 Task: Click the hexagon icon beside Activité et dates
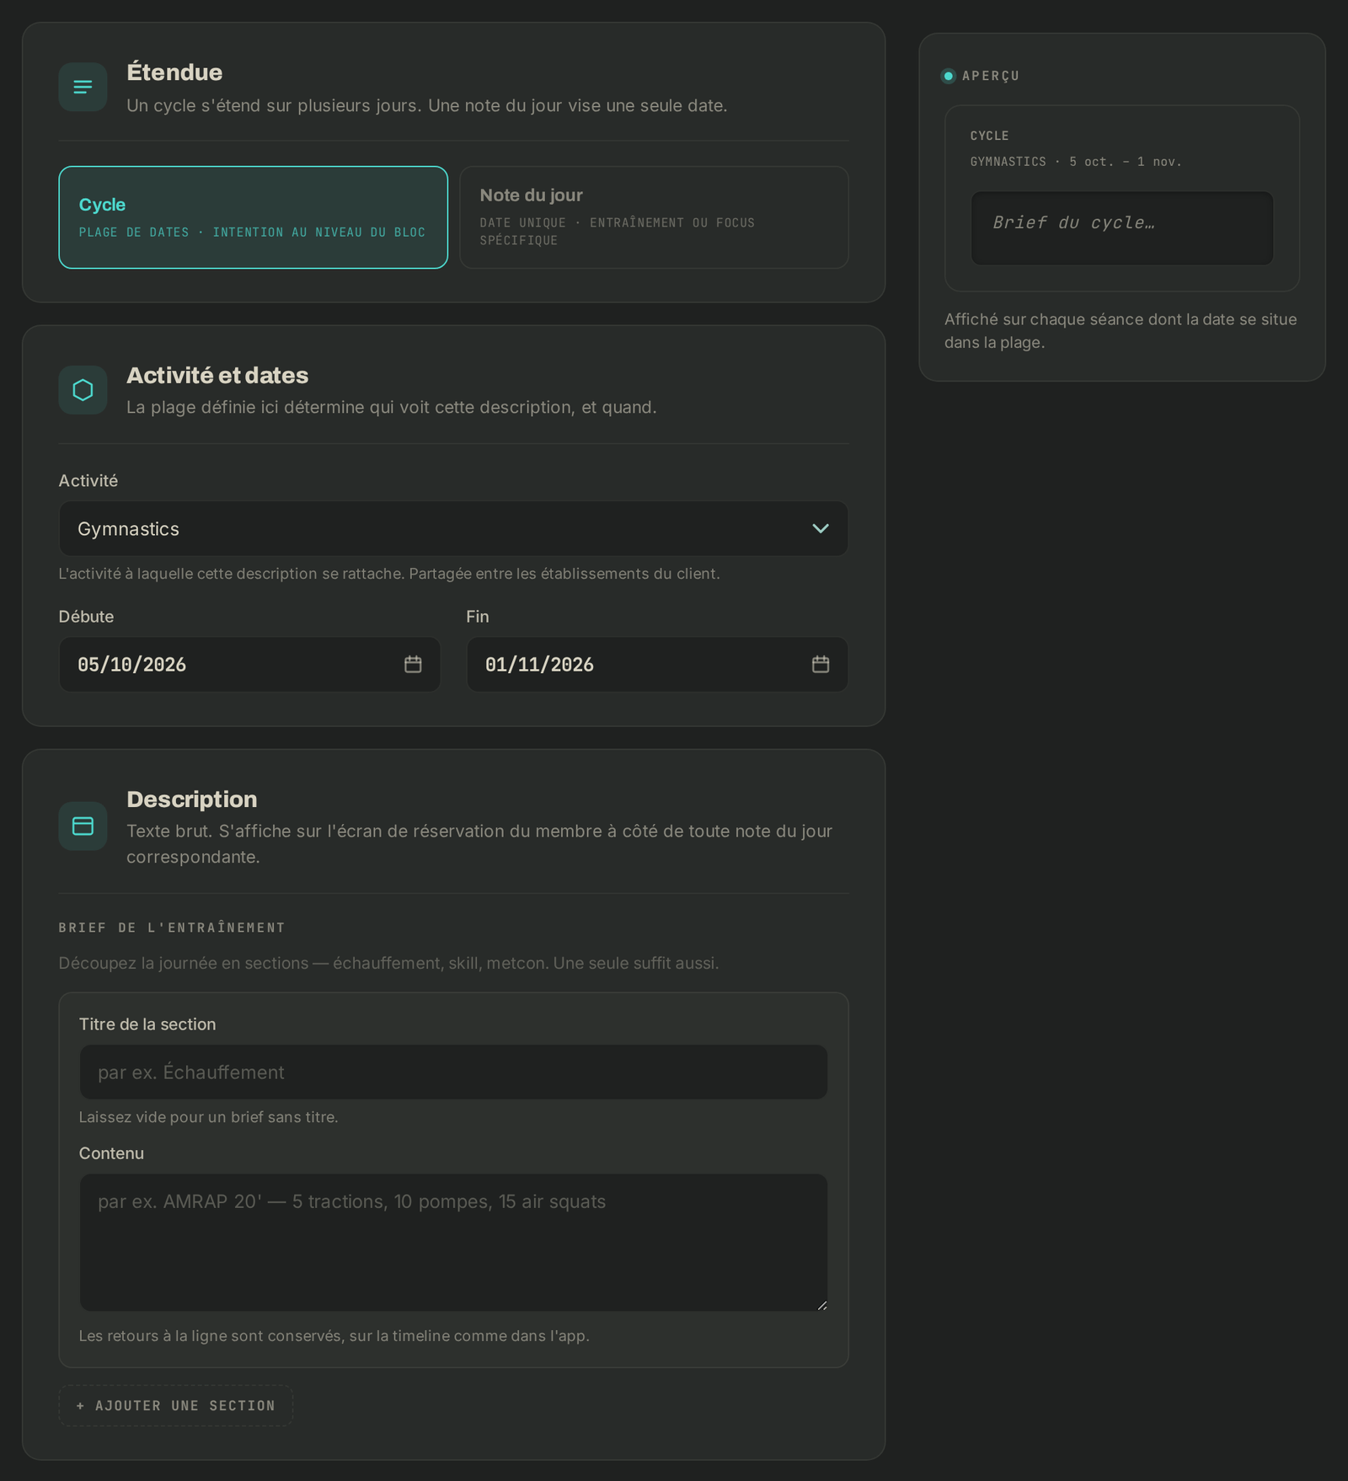click(x=83, y=390)
